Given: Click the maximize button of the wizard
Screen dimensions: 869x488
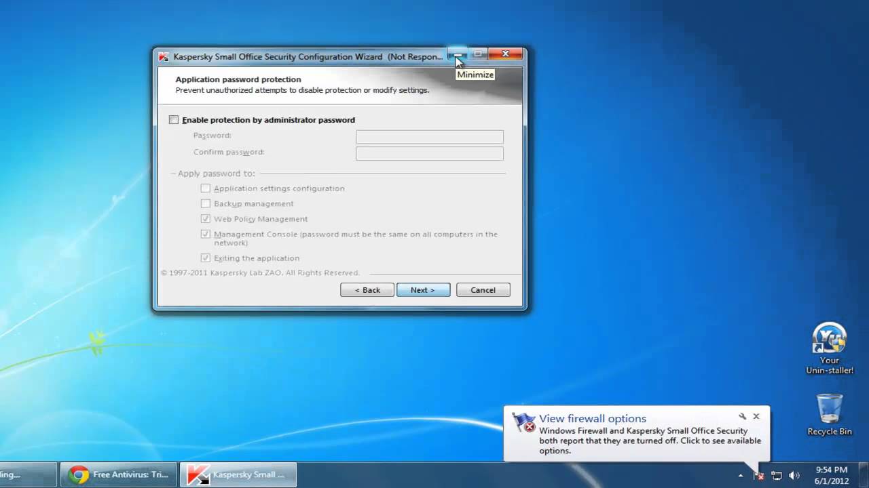Looking at the screenshot, I should click(x=478, y=54).
